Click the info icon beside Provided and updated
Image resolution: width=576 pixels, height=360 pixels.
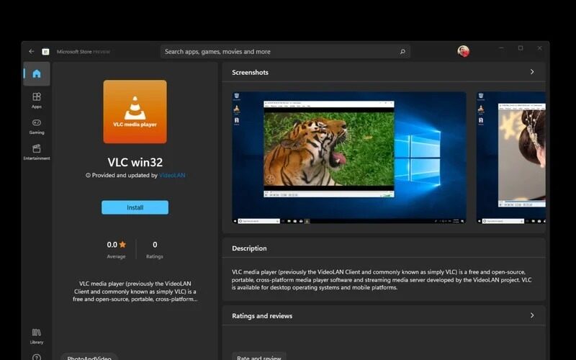88,175
